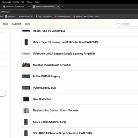The width and height of the screenshot is (138, 138).
Task: Click the Pultec Legacy EQs plugin icon
Action: coord(26,88)
